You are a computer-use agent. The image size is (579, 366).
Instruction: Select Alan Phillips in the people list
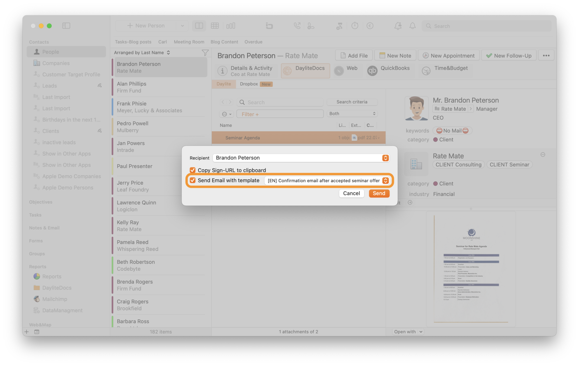point(159,87)
